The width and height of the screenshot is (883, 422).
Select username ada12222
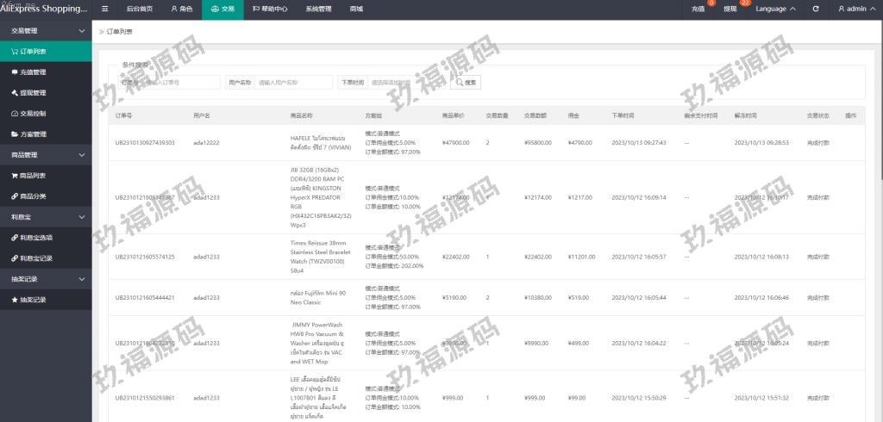coord(206,143)
